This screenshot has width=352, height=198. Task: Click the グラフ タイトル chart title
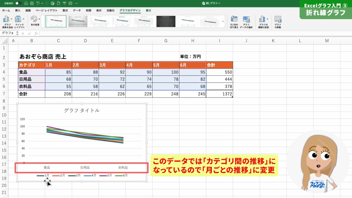tap(82, 110)
